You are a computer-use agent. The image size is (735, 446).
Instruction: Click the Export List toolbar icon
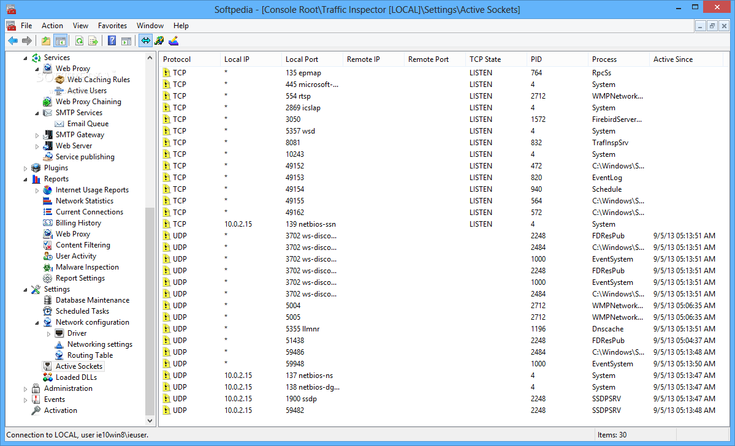click(x=93, y=41)
